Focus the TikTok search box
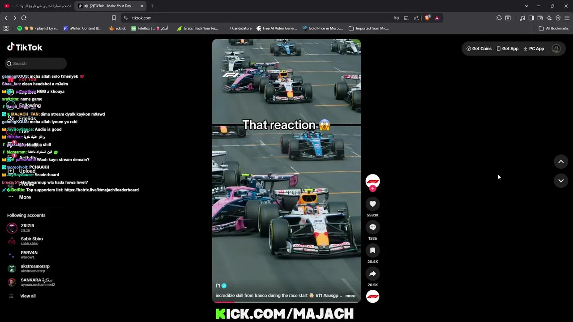 [36, 64]
